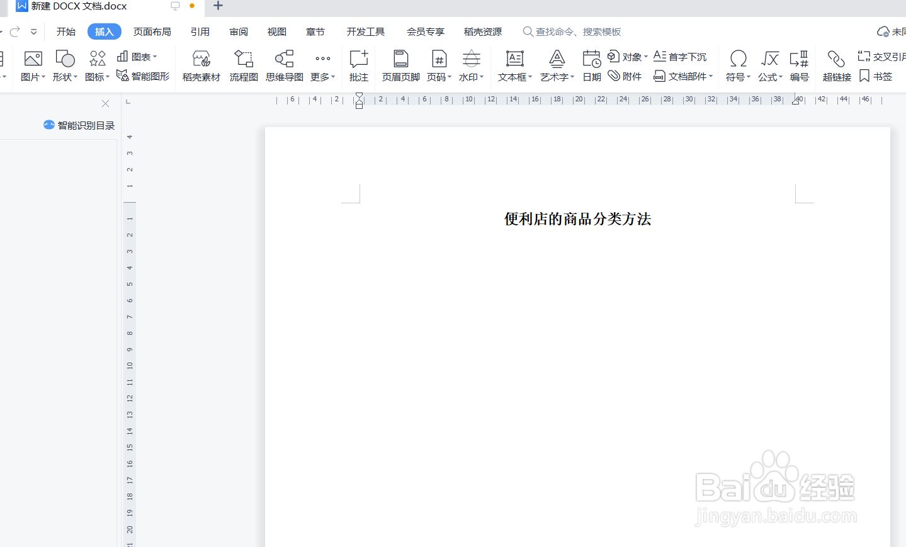This screenshot has height=547, width=906.
Task: Apply 首字下沉 drop cap
Action: tap(680, 57)
